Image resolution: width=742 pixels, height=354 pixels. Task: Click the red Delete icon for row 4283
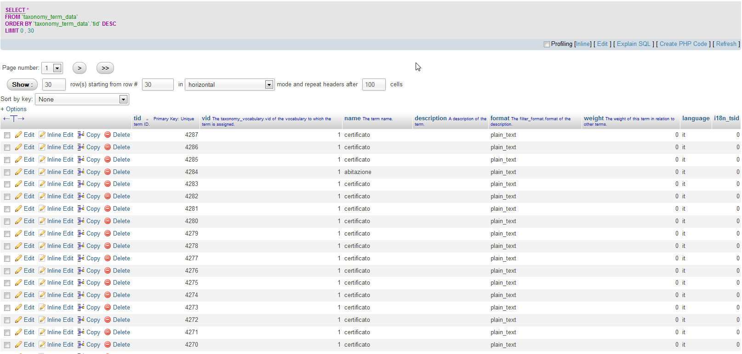108,184
